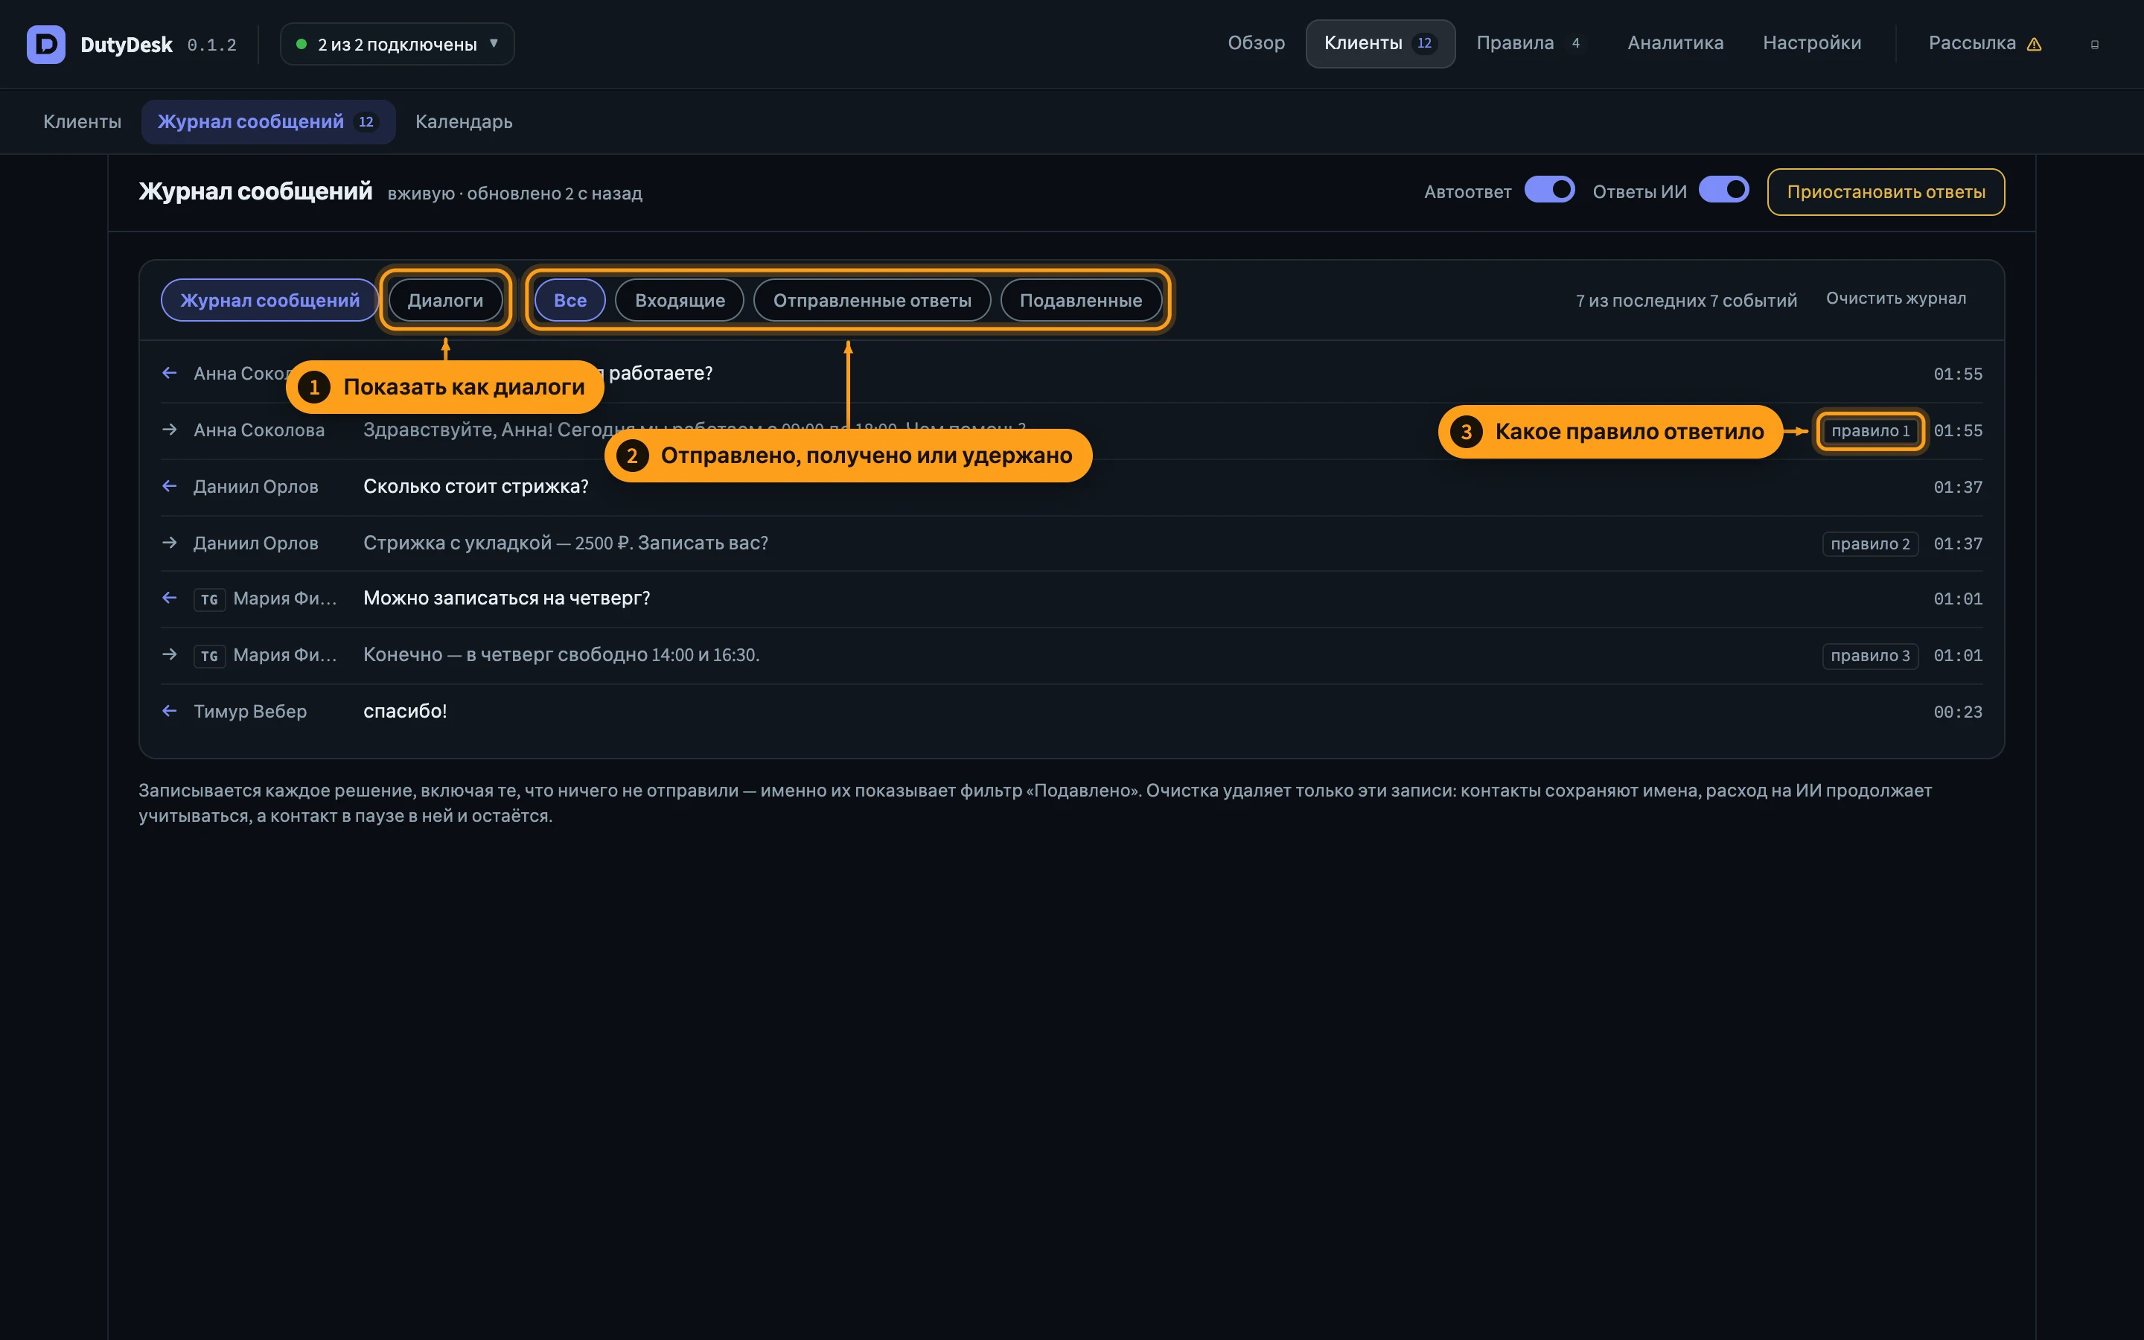Select the Журнал сообщений sub-tab

tap(267, 122)
